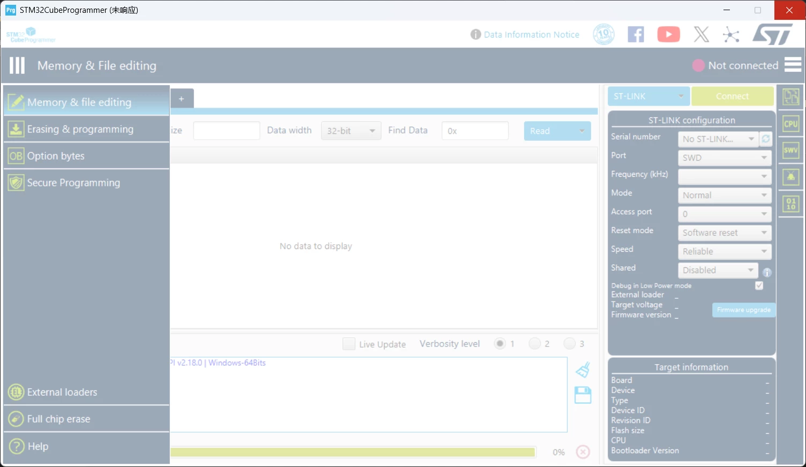Show Shared mode info icon

tap(767, 273)
